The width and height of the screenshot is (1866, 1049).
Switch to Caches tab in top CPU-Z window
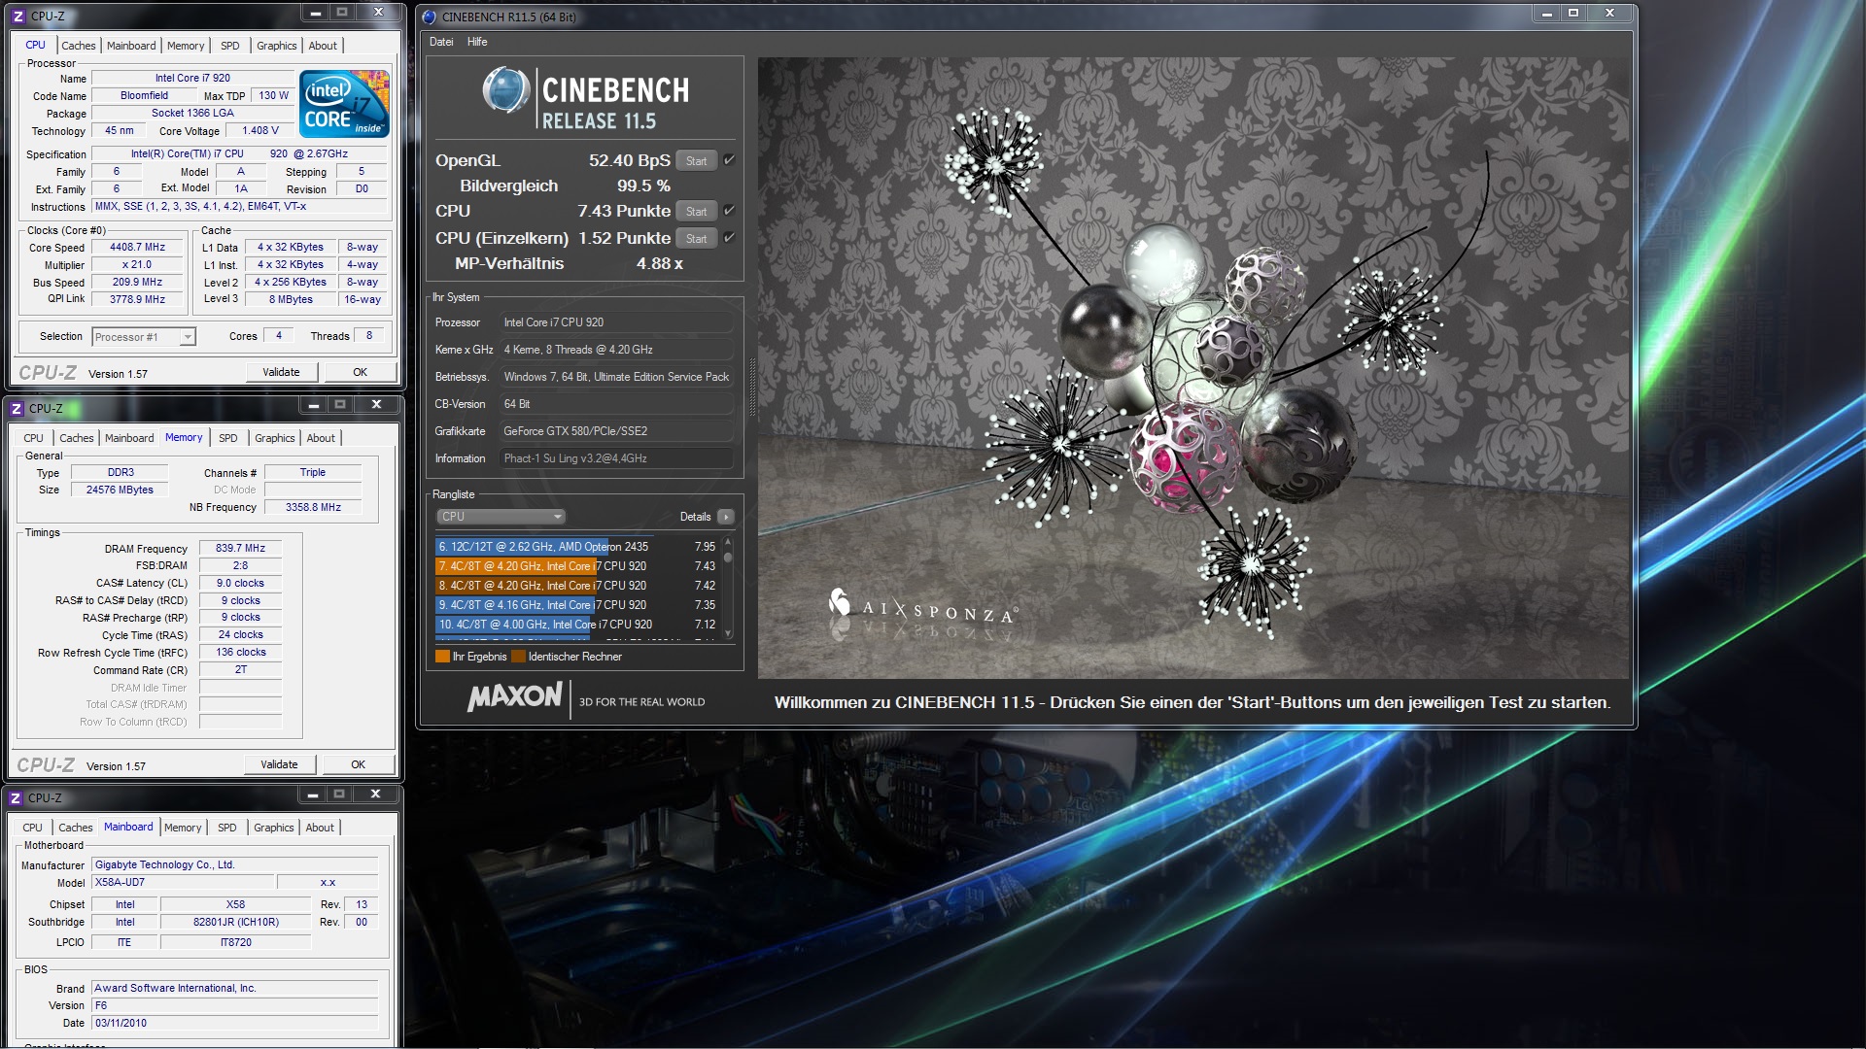tap(79, 46)
